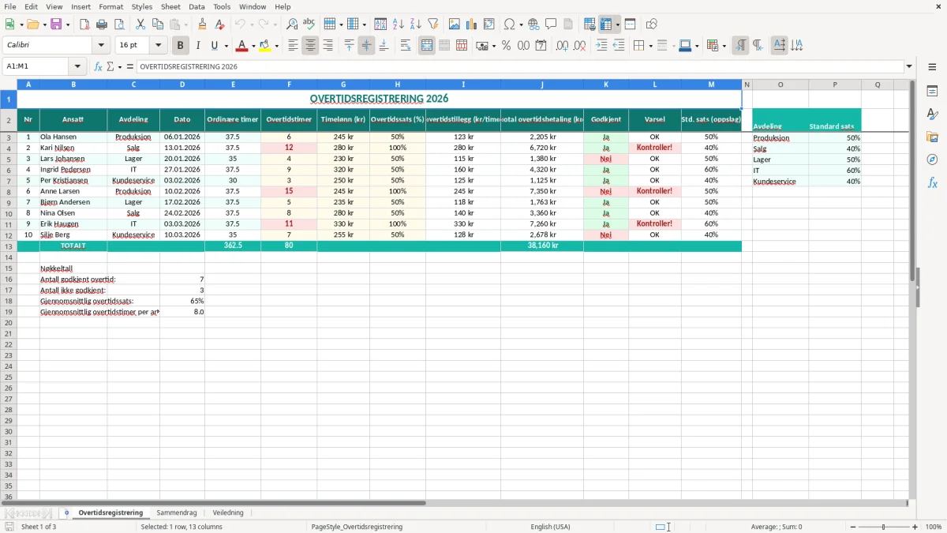Open the Font Name dropdown

(101, 46)
